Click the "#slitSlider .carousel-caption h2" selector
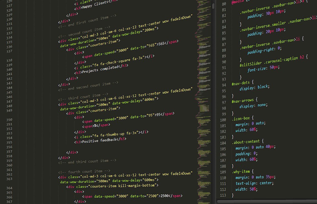 tap(272, 61)
